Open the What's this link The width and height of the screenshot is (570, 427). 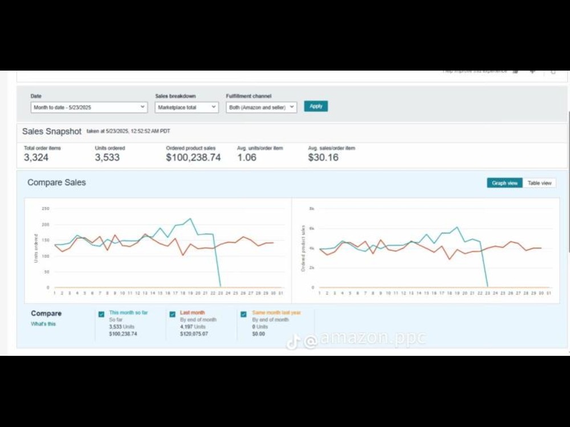point(43,324)
